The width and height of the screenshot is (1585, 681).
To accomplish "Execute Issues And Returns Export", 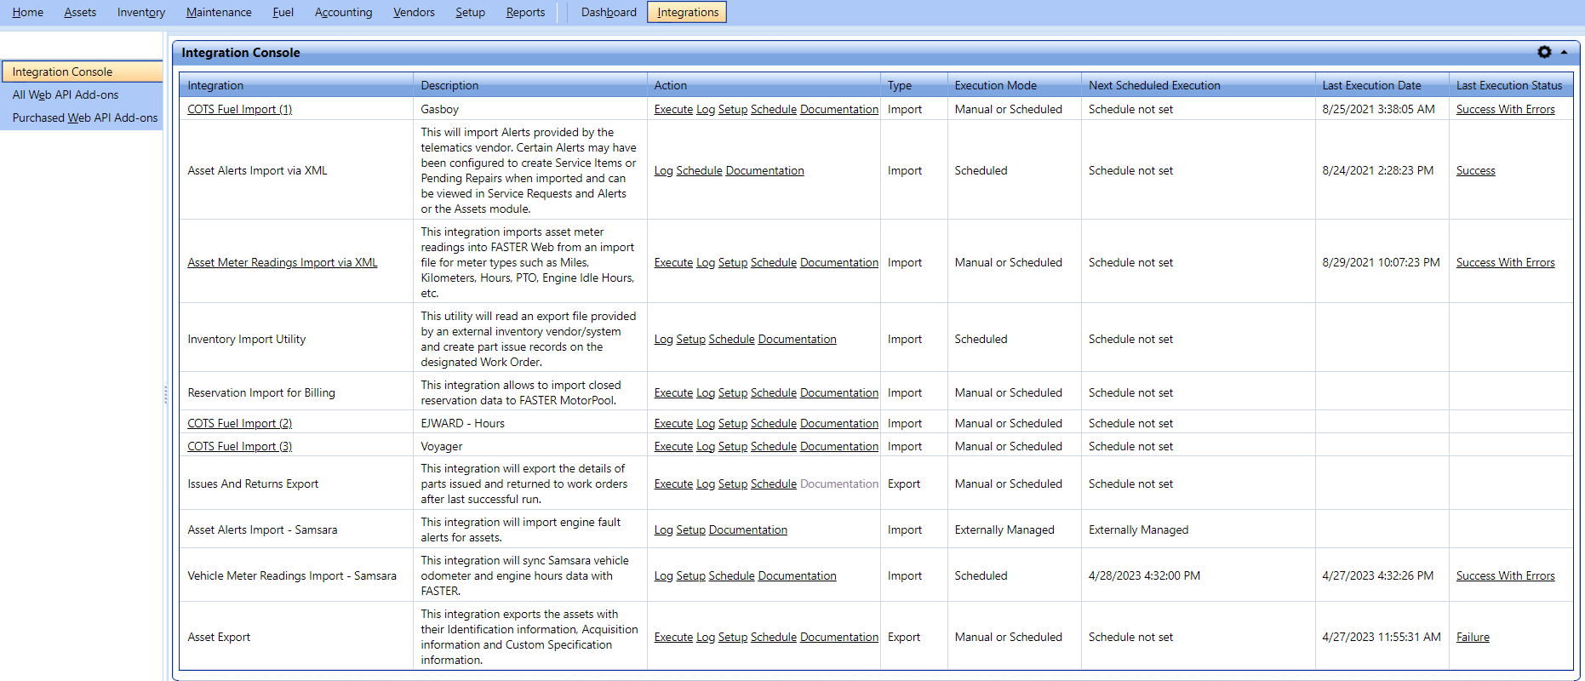I will [673, 484].
